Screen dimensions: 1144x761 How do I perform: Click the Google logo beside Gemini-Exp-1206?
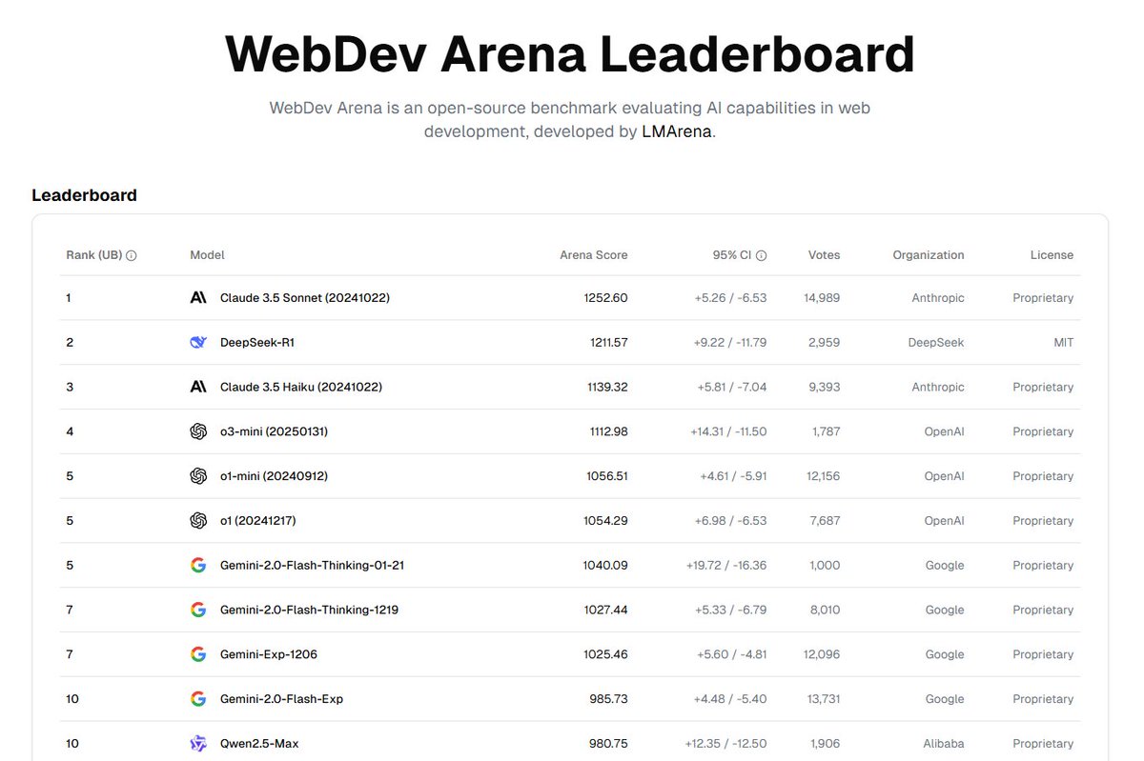(198, 654)
